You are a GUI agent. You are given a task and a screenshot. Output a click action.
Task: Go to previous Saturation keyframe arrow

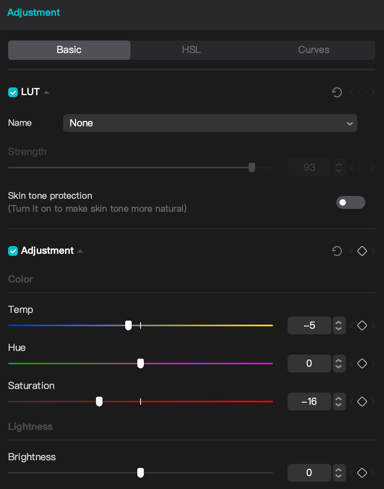(x=352, y=402)
